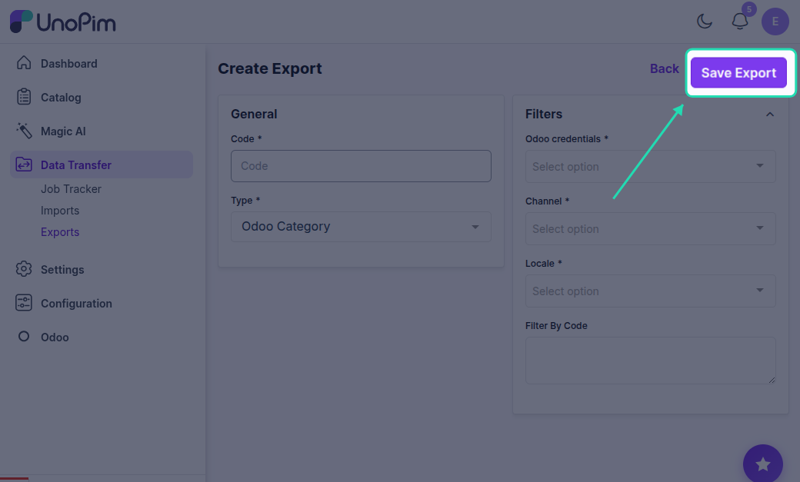
Task: Click the UnoPim logo
Action: 63,22
